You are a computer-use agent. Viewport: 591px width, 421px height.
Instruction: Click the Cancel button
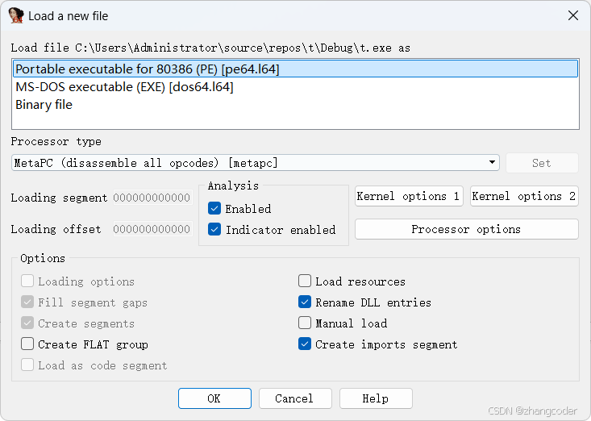coord(295,398)
